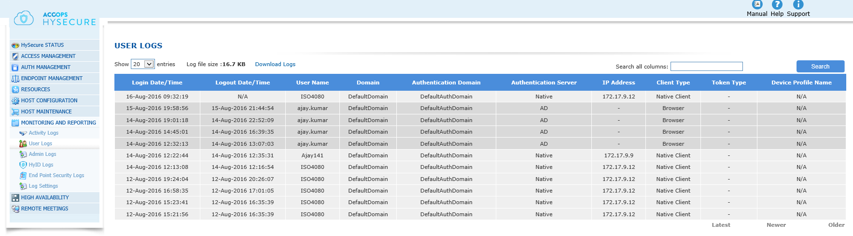Select the User Logs icon in sidebar
Viewport: 853px width, 236px height.
point(23,144)
